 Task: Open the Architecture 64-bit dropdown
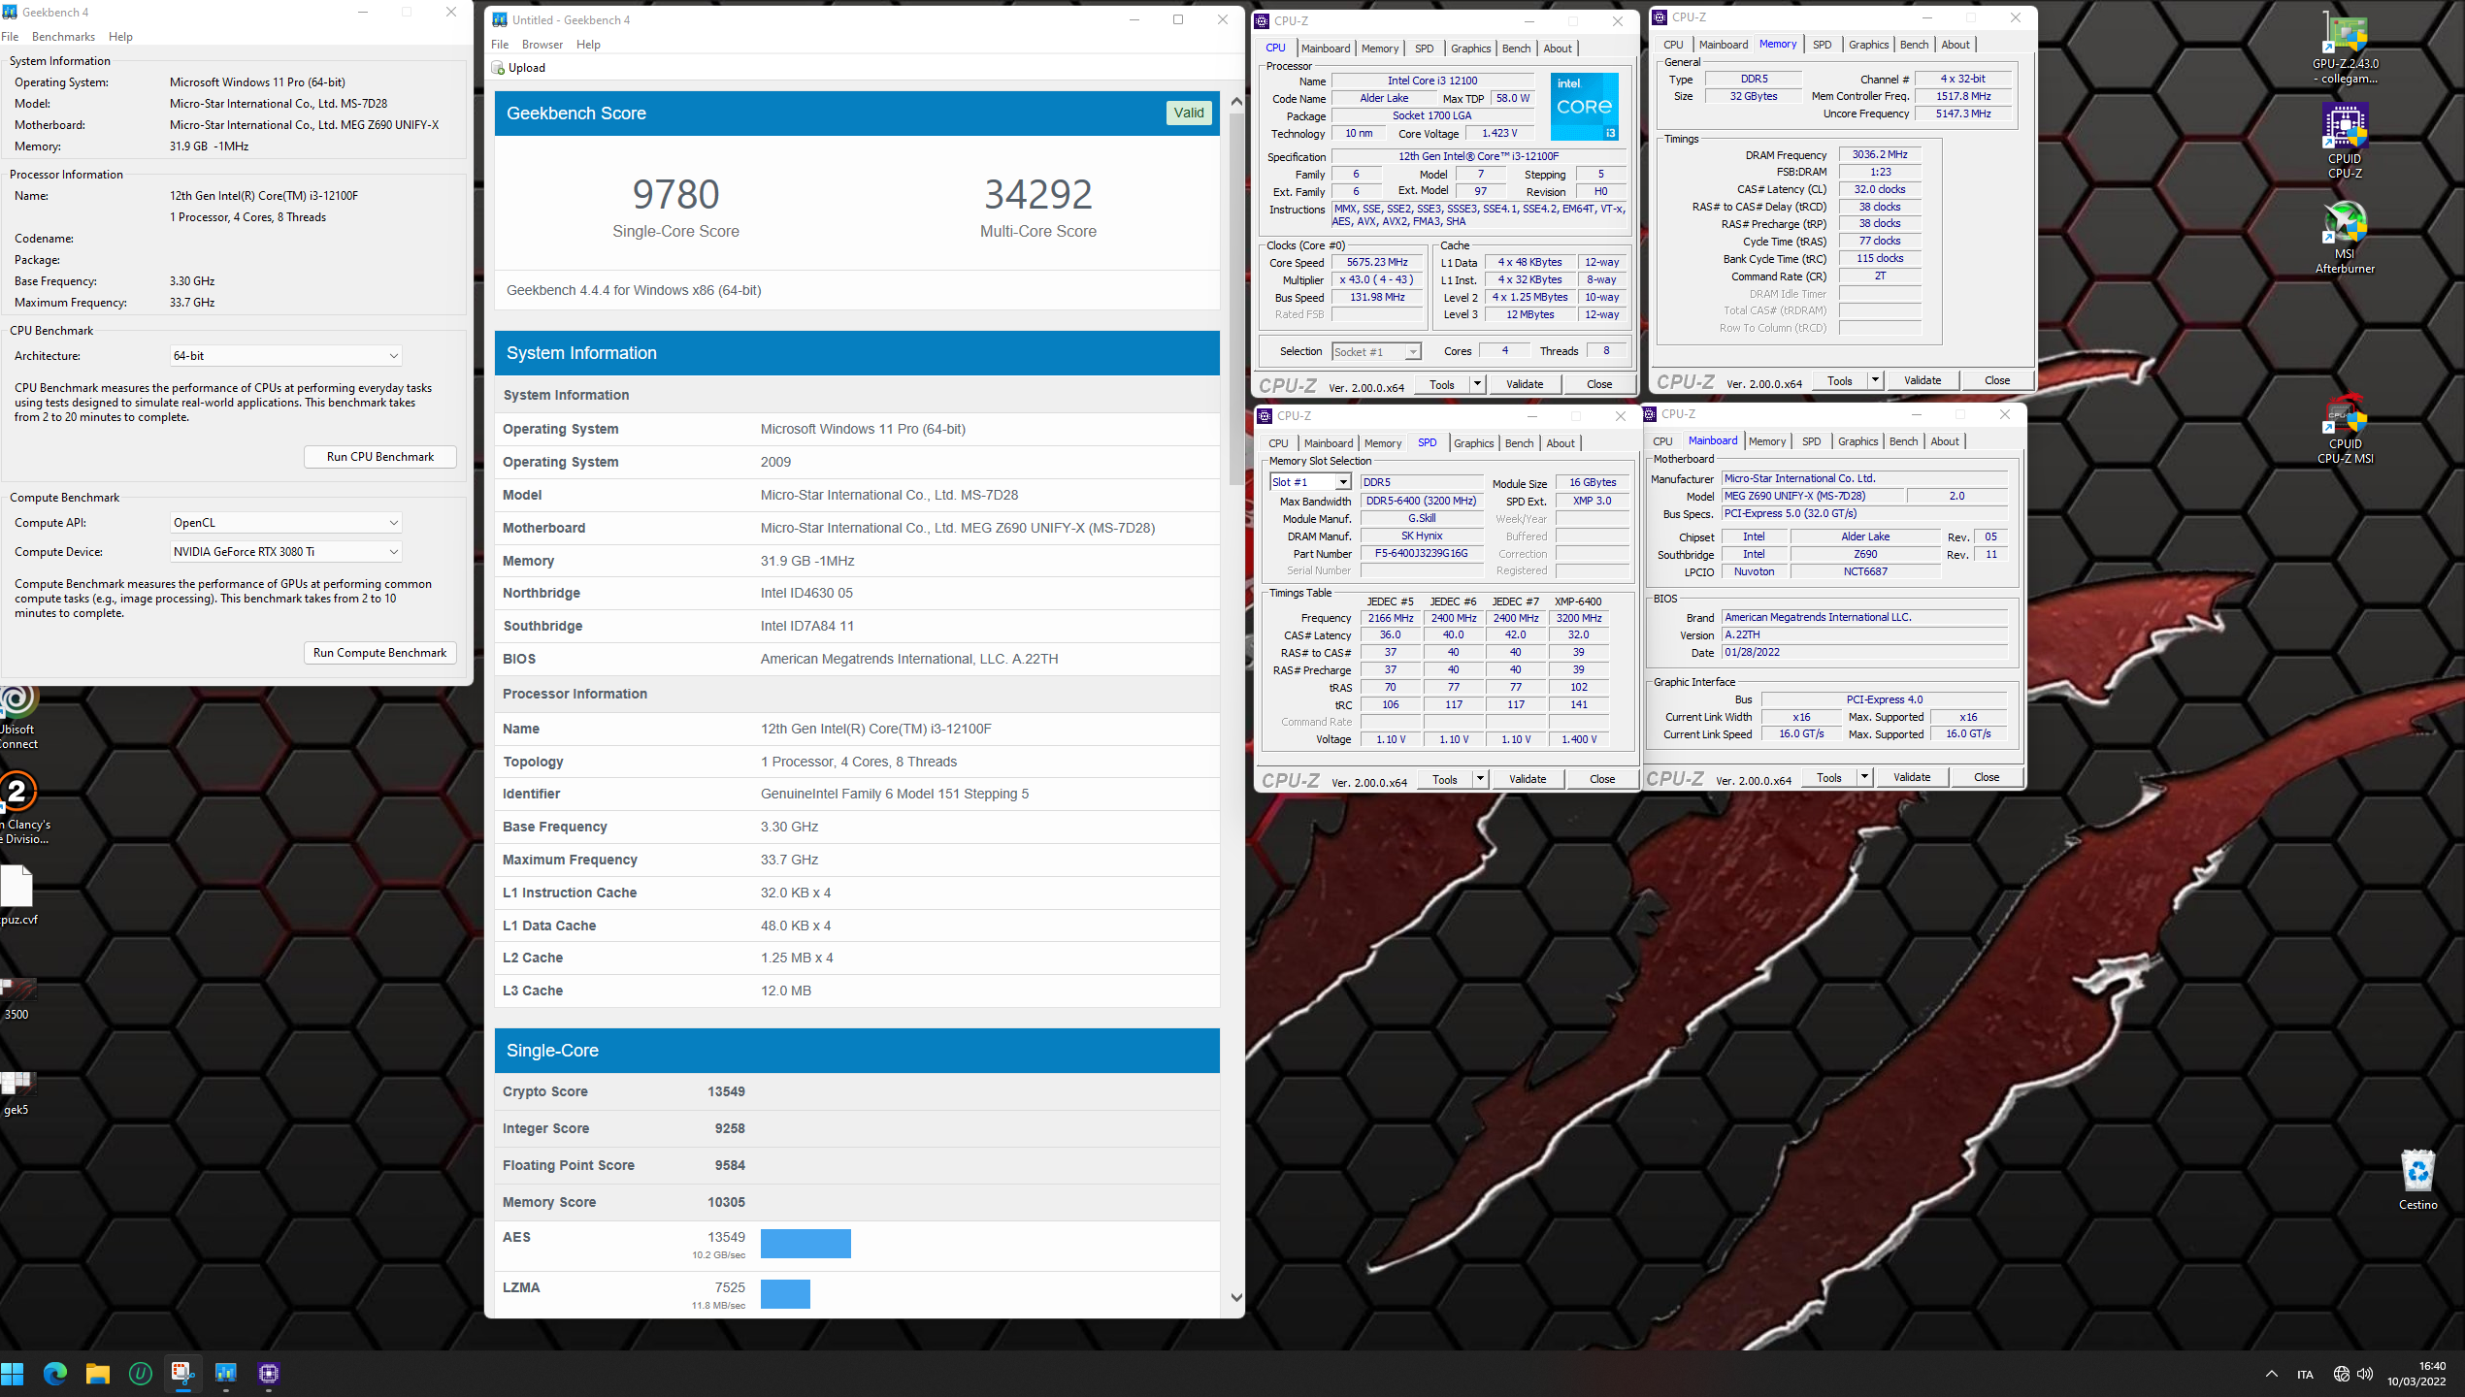285,356
